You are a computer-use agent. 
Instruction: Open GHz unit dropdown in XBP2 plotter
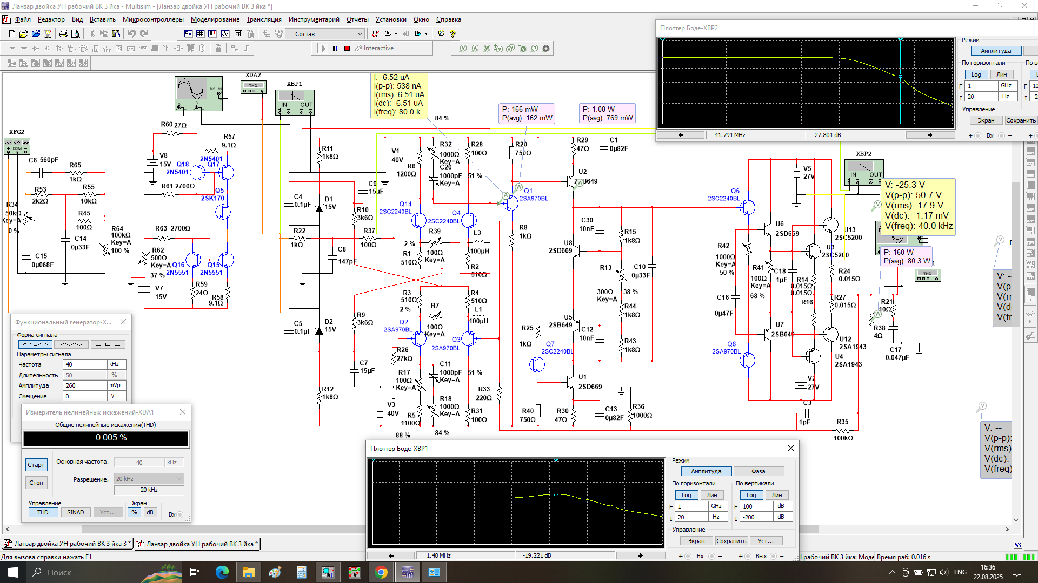tap(1008, 86)
